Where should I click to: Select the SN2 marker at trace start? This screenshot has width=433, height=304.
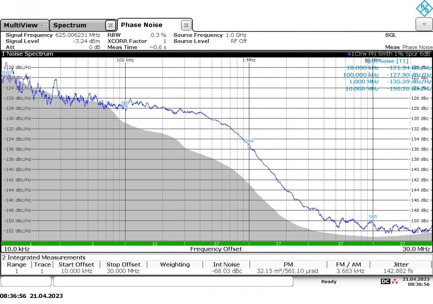pyautogui.click(x=6, y=73)
